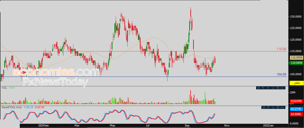Screen dimensions: 304x128
Task: Open more options for SlowSTO panel
Action: 282,107
